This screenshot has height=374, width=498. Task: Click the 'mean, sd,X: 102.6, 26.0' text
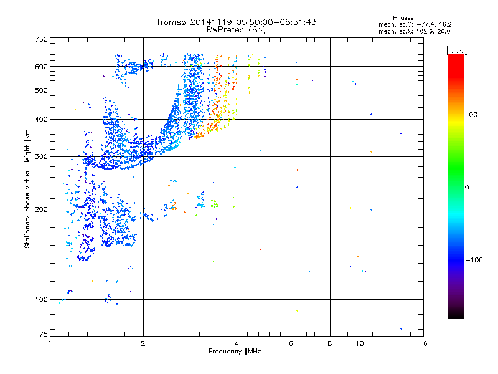(x=414, y=31)
